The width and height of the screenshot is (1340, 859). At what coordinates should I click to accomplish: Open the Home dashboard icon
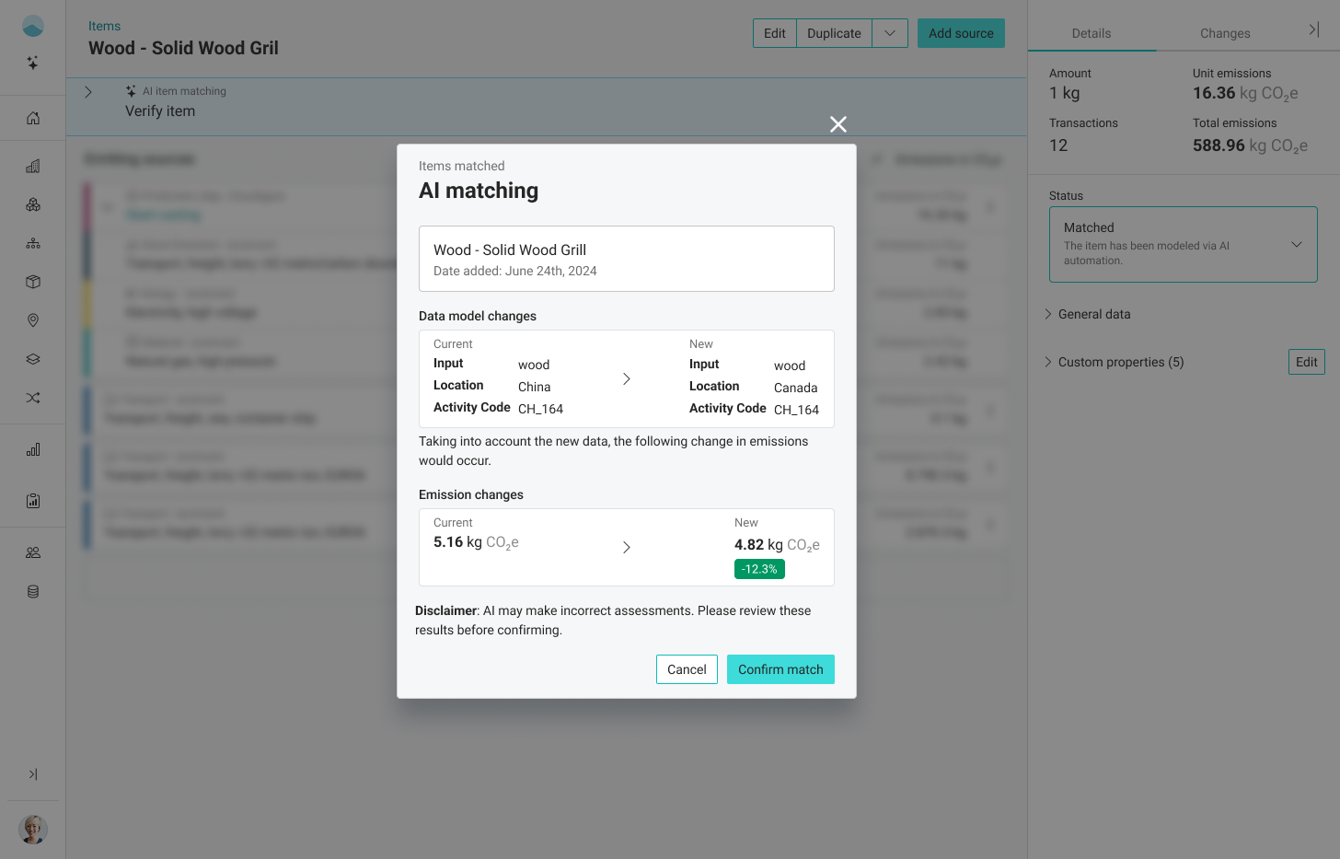point(33,118)
